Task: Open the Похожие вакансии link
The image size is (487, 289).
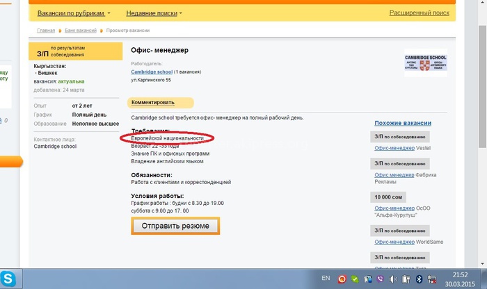Action: (402, 123)
